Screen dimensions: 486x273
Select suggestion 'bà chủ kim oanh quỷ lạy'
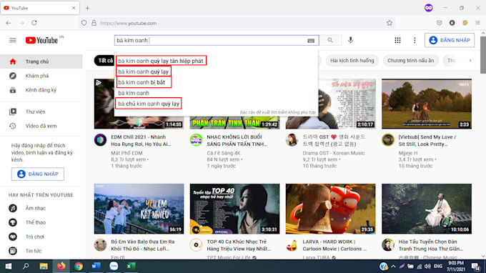pos(148,104)
